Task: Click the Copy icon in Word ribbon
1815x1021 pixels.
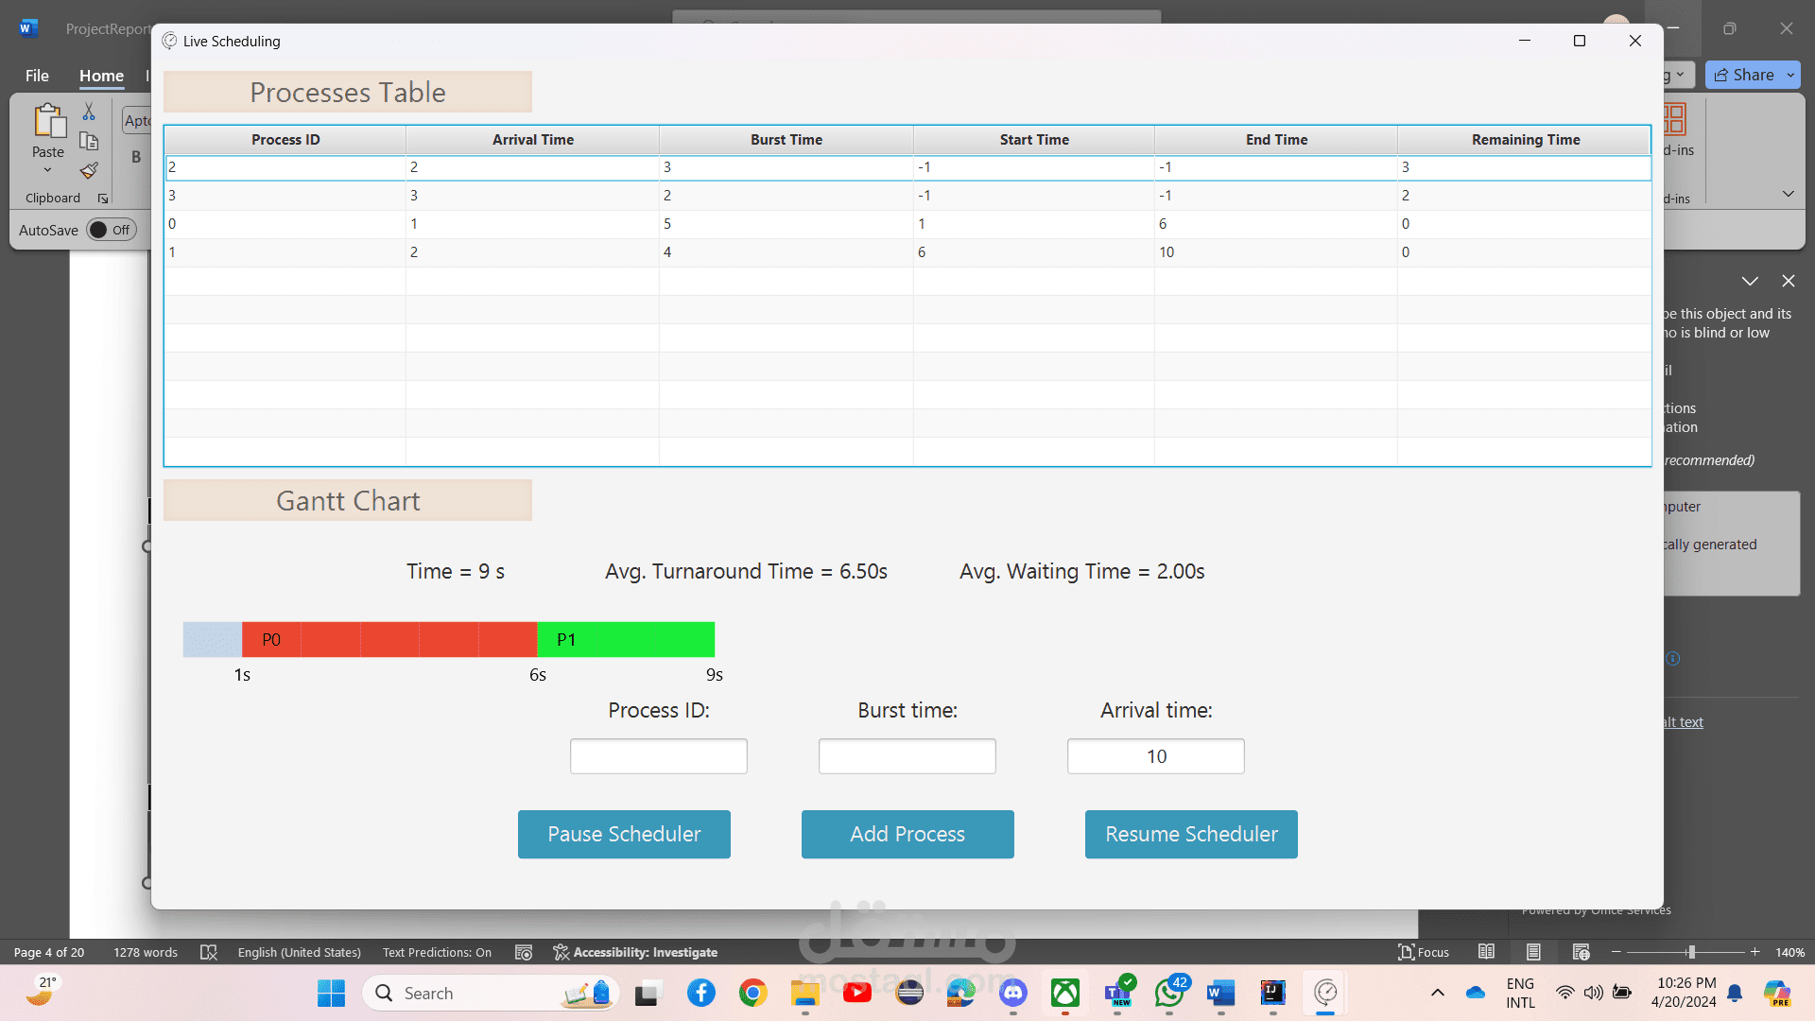Action: pos(89,141)
